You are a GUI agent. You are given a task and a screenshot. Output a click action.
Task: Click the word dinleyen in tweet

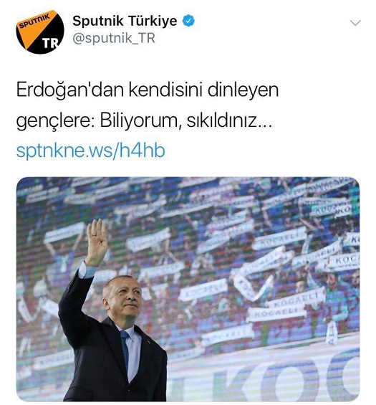[243, 90]
